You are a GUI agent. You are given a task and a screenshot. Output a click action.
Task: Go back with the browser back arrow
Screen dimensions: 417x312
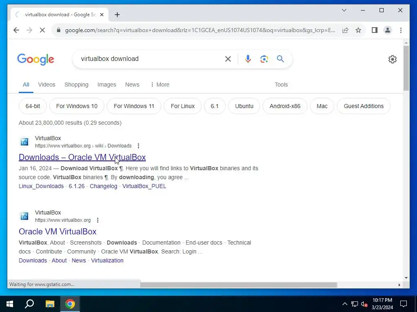(x=16, y=30)
